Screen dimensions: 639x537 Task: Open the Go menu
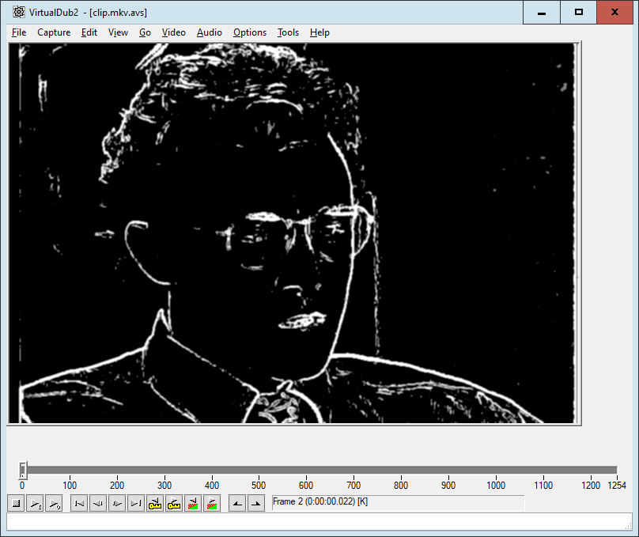coord(145,32)
